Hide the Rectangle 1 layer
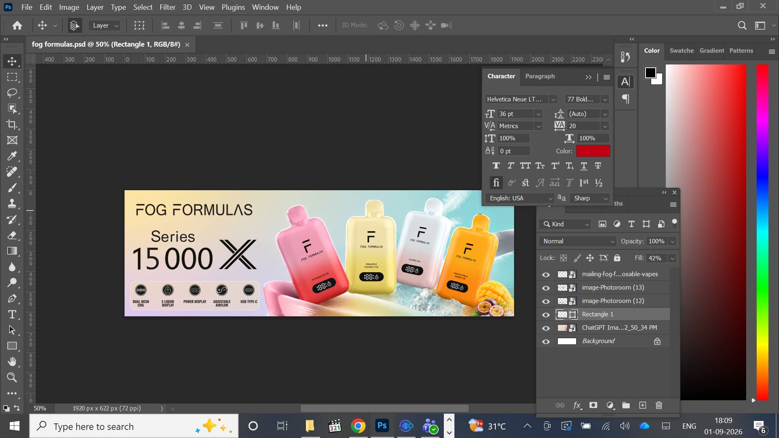 (x=546, y=315)
